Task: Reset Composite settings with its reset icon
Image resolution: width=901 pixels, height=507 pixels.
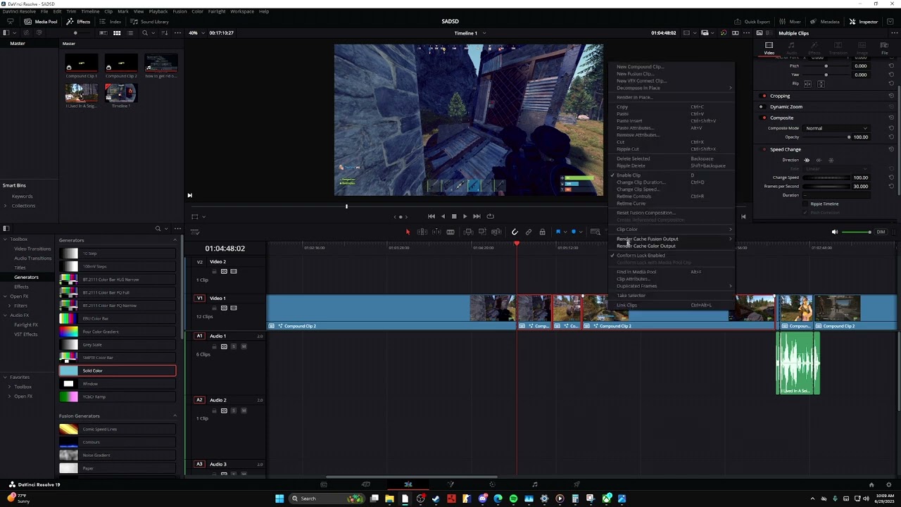Action: [891, 118]
